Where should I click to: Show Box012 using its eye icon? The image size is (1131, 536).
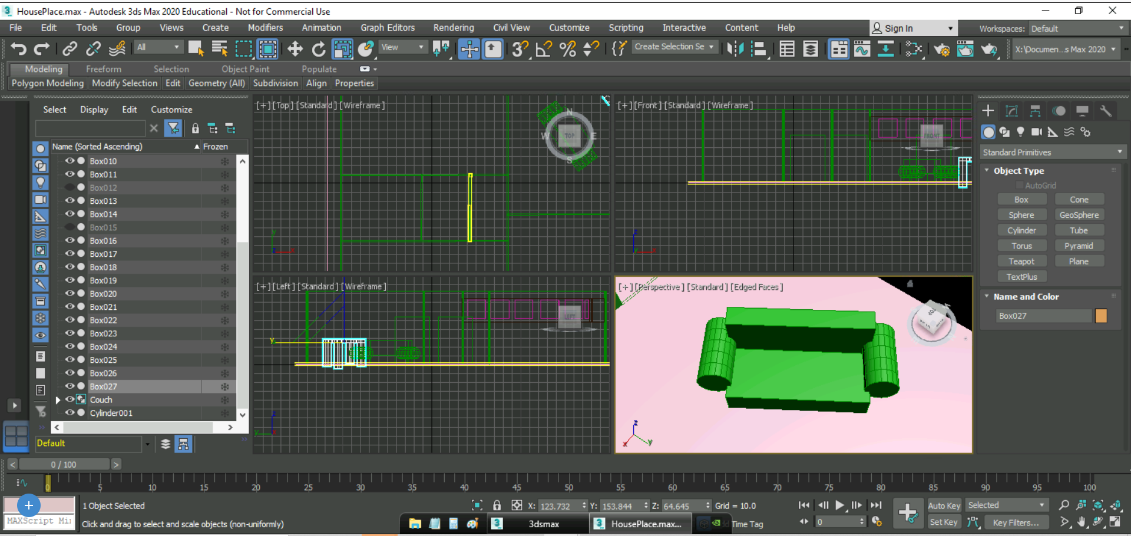[x=70, y=187]
